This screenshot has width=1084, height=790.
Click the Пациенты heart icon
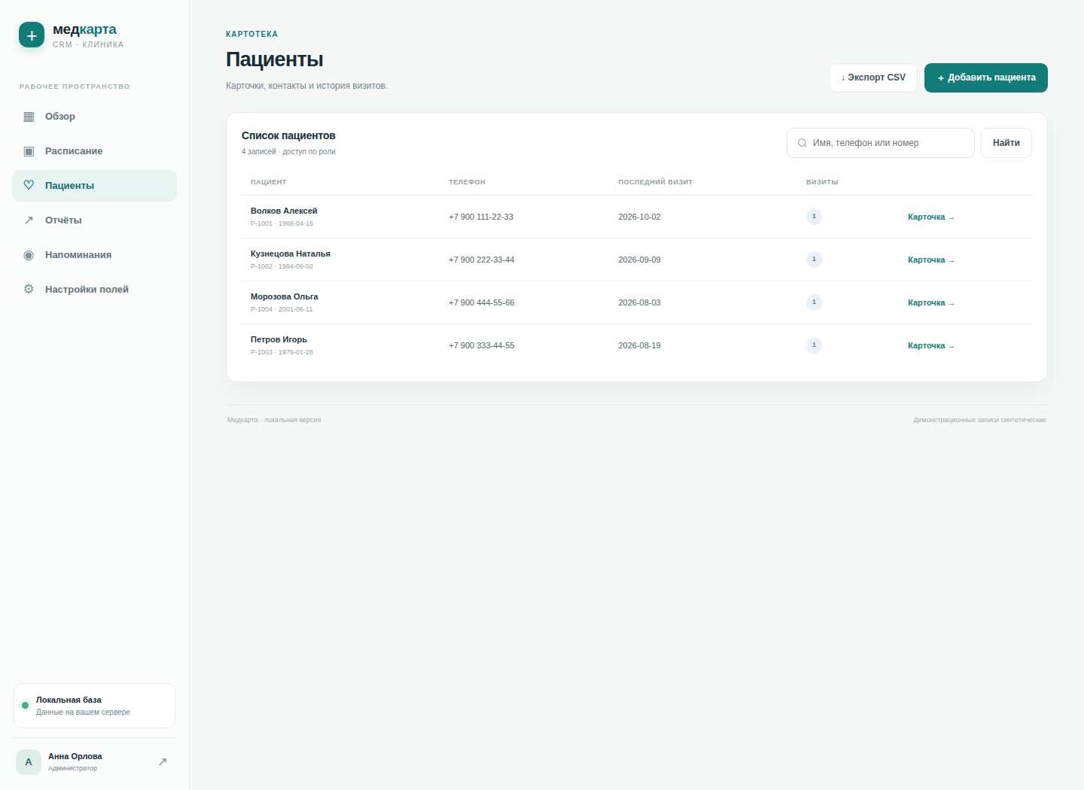click(29, 186)
